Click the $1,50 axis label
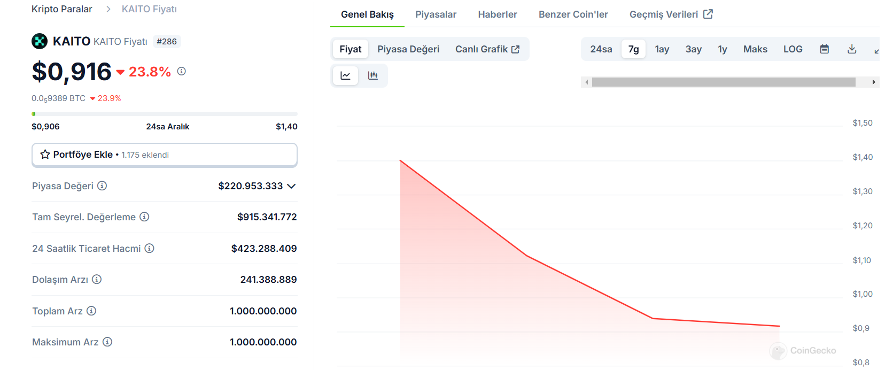This screenshot has width=893, height=370. [863, 123]
